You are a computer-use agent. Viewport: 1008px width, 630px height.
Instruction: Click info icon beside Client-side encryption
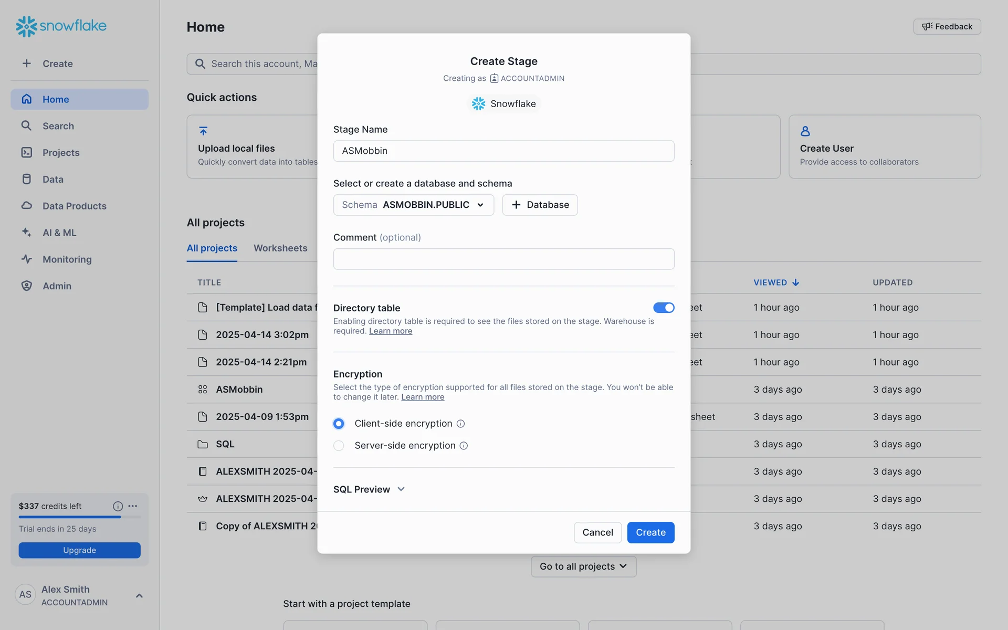(460, 424)
